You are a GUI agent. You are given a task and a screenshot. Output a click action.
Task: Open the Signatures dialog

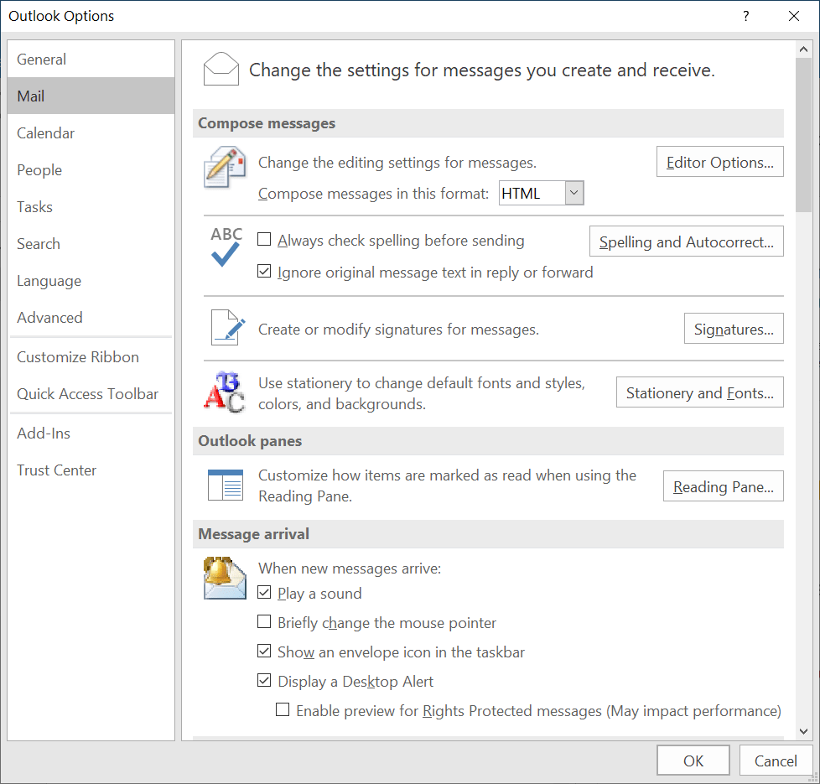tap(734, 329)
